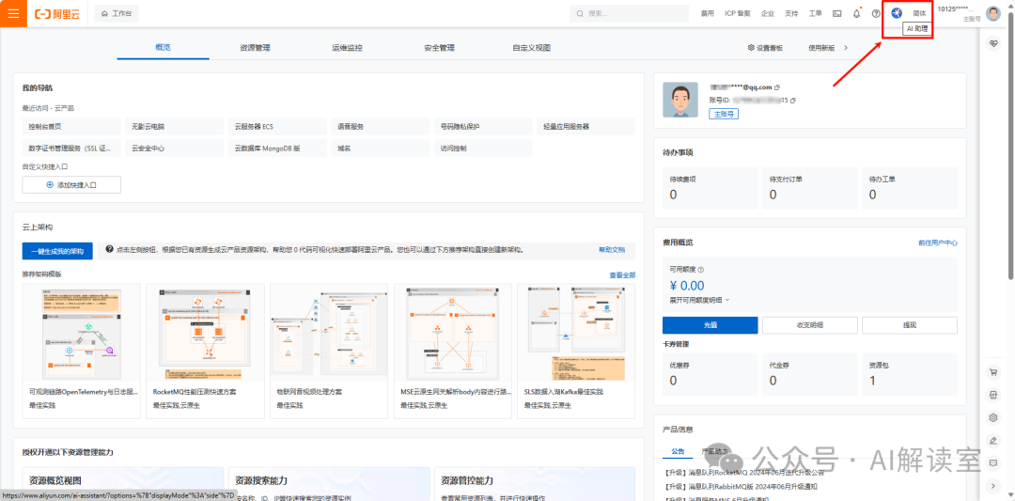This screenshot has width=1015, height=501.
Task: Open the 优惠券 coupon card
Action: click(710, 374)
